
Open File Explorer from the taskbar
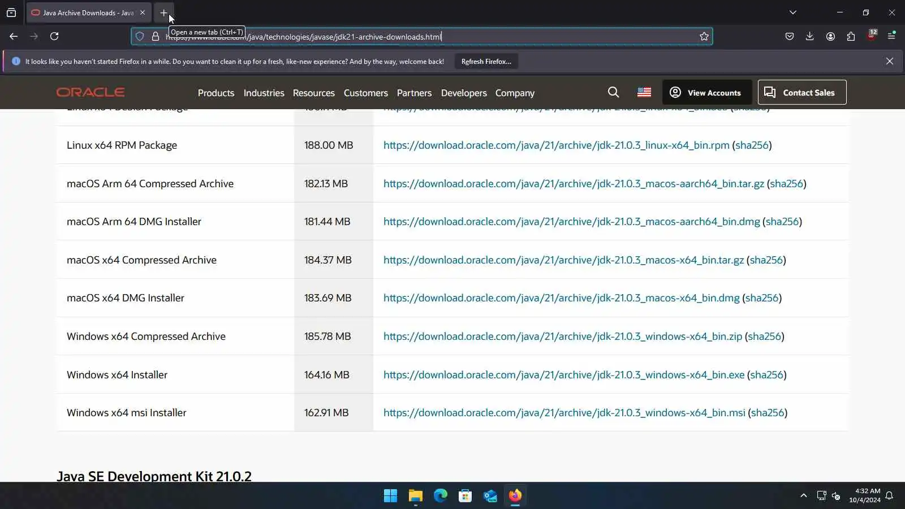pos(416,496)
